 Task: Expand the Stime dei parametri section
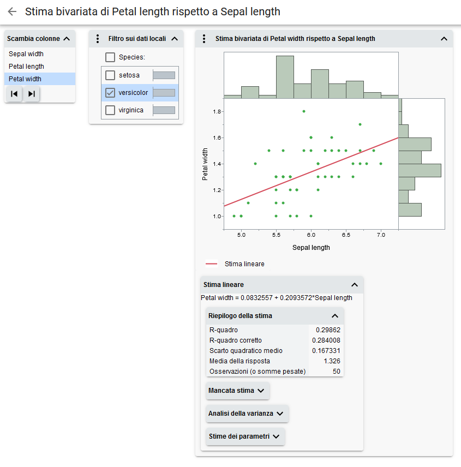point(245,436)
